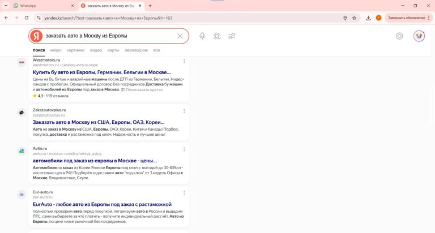Screen dimensions: 435x233
Task: Open search filter settings icon
Action: coord(232,36)
